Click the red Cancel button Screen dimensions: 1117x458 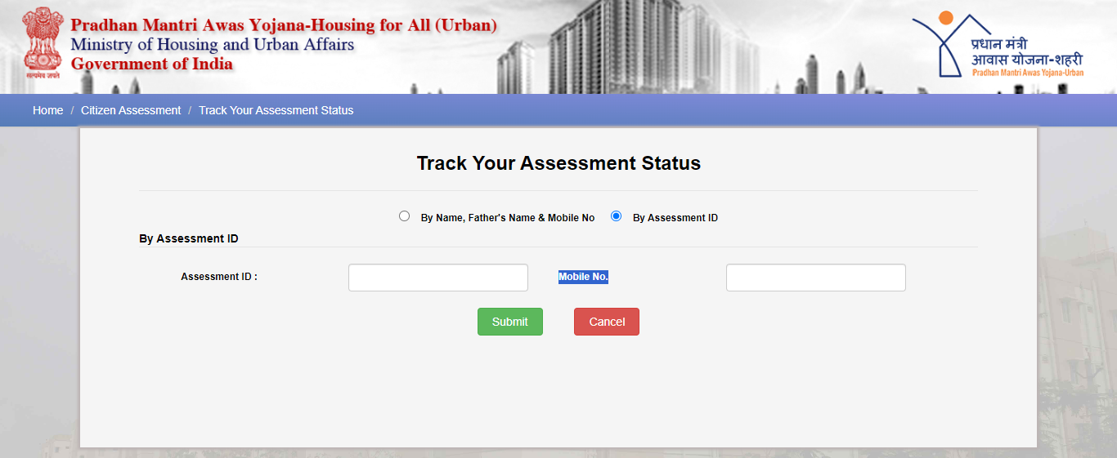point(607,322)
